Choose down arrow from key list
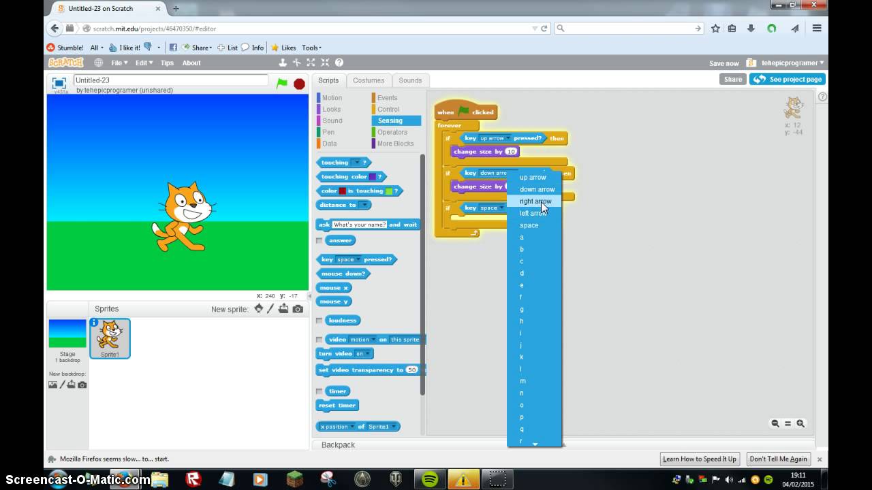 pos(535,190)
